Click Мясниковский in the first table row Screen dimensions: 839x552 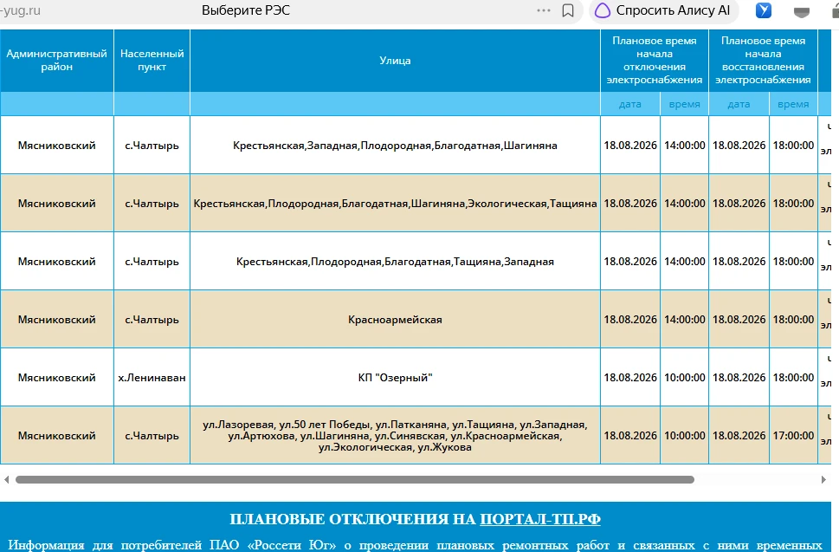click(57, 145)
